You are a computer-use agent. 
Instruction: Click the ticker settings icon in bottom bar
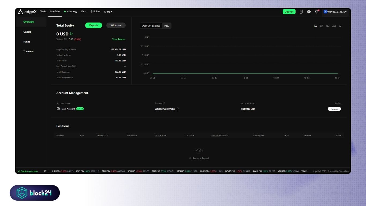coord(45,171)
